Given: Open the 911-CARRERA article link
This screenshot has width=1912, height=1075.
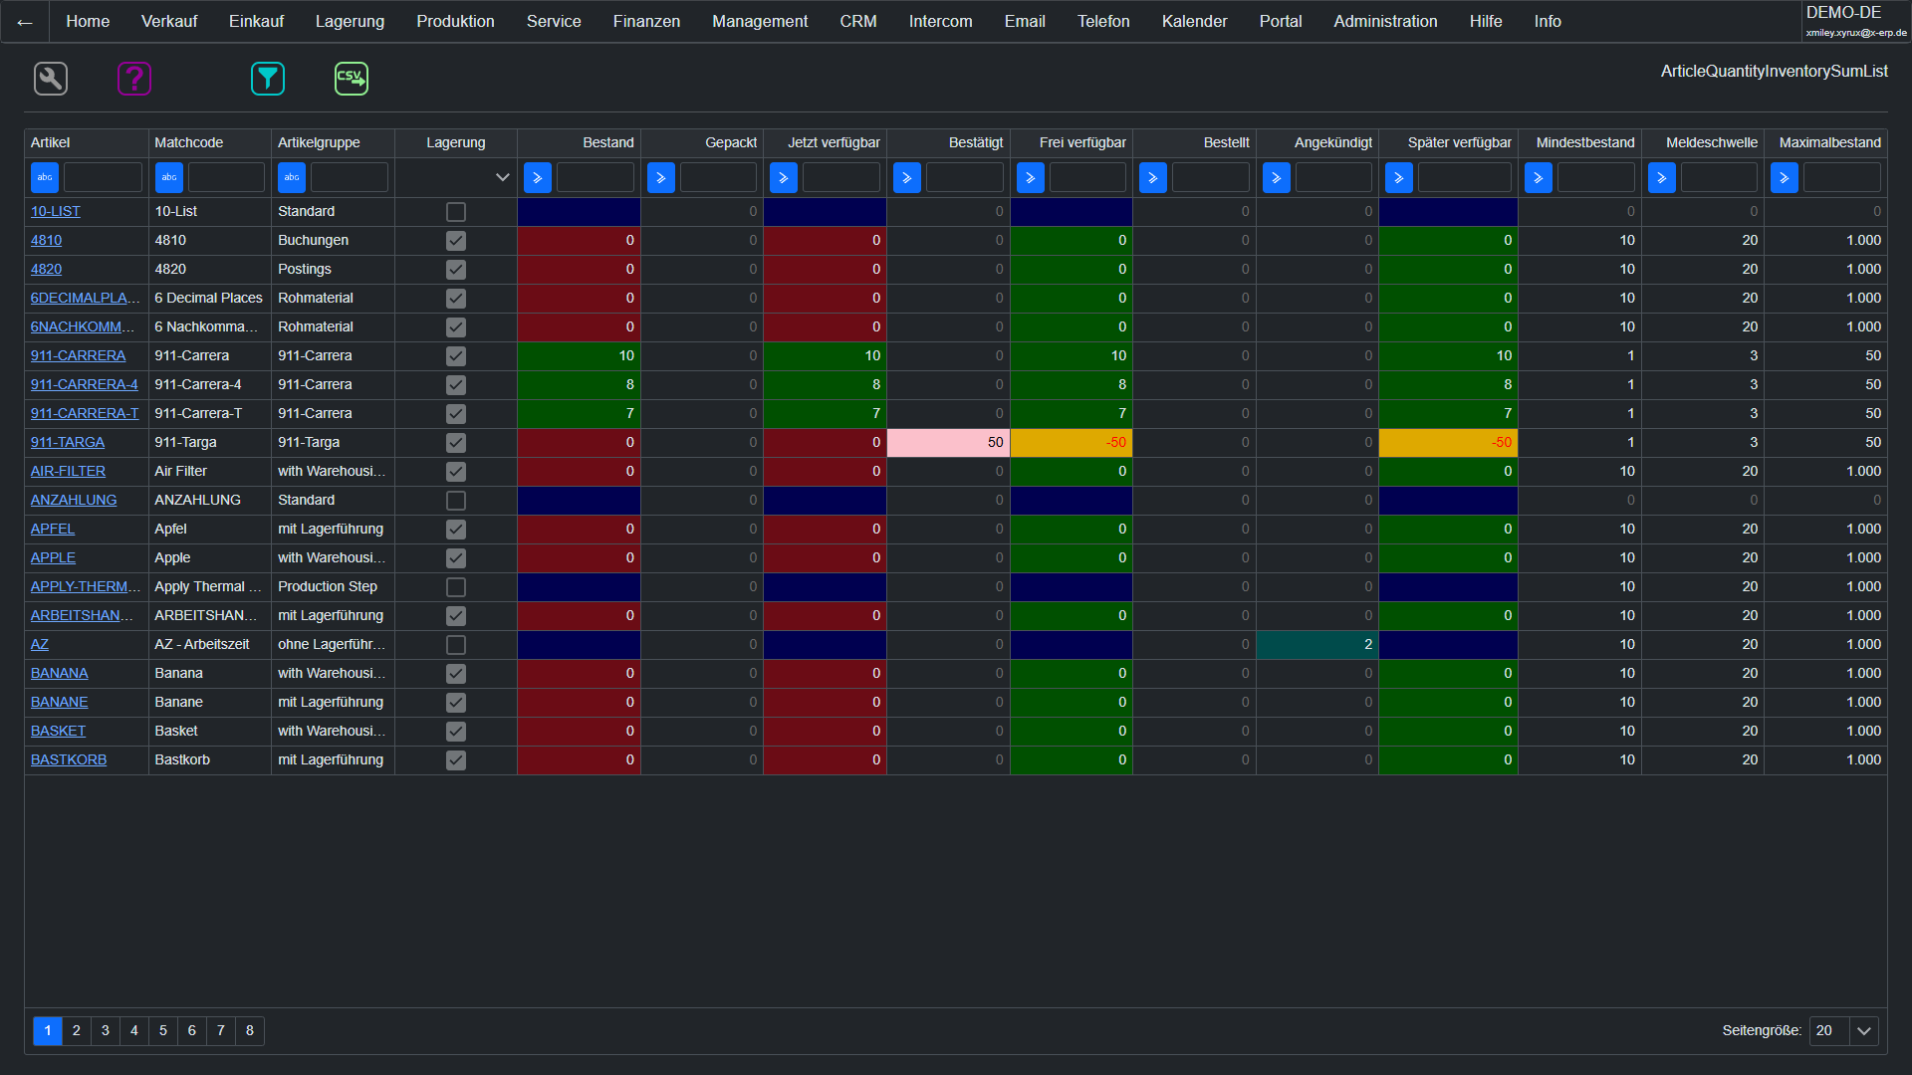Looking at the screenshot, I should [x=78, y=356].
